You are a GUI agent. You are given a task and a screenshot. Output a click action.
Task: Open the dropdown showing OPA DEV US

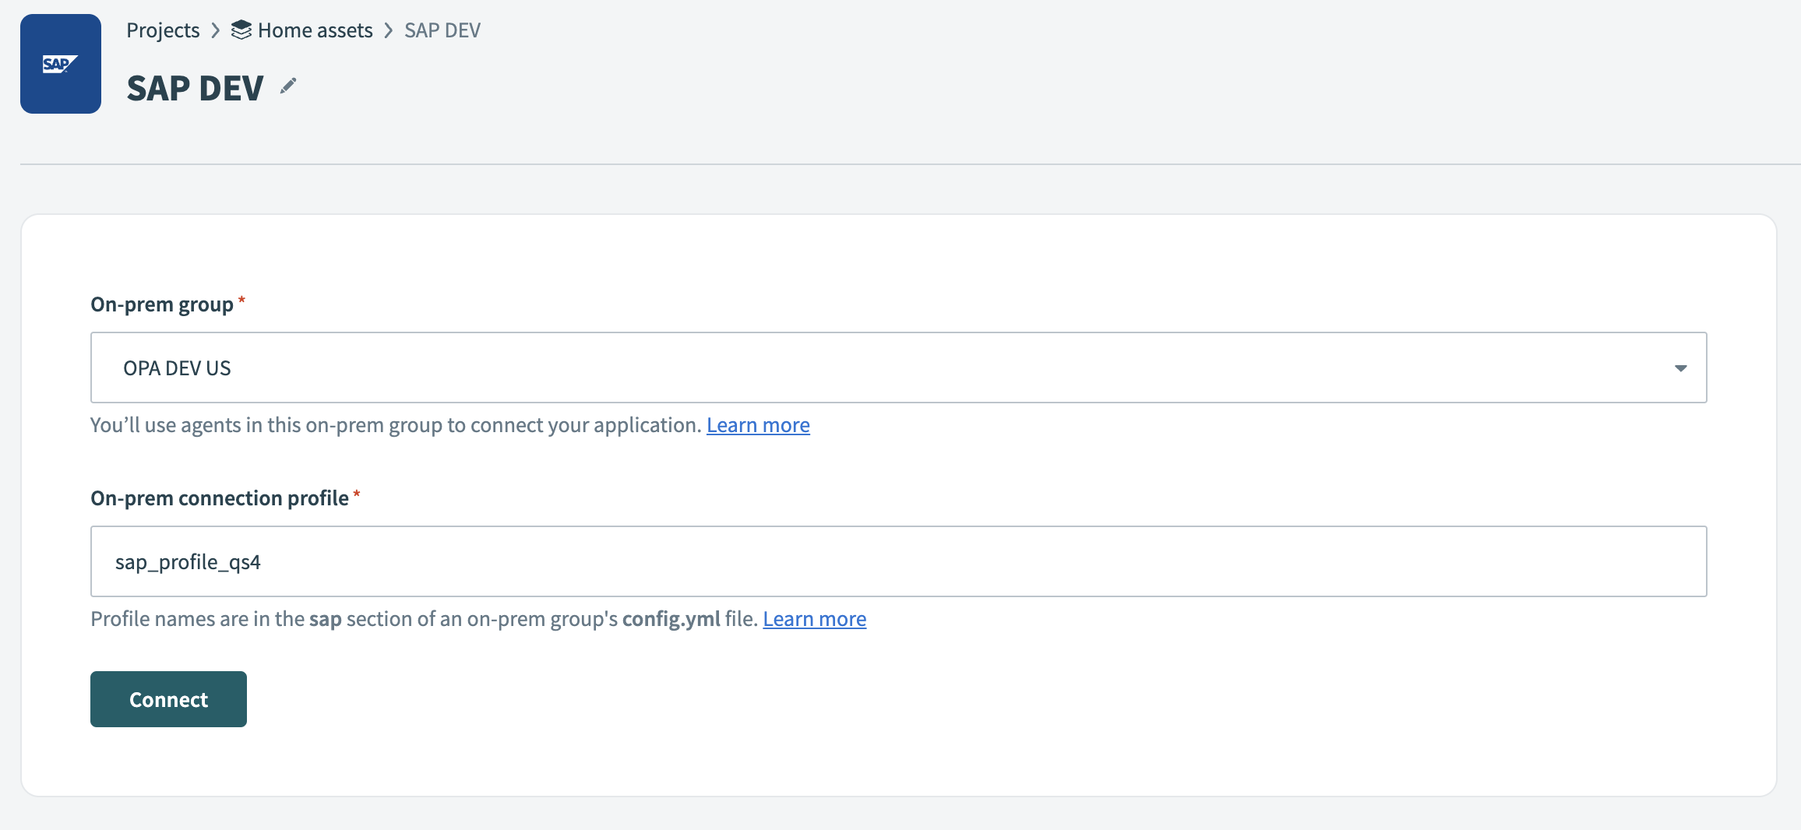click(897, 368)
